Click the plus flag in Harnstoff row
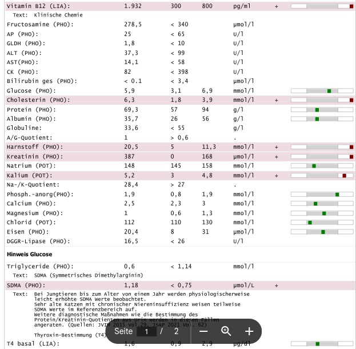Viewport: 356px width, 349px height. [277, 148]
